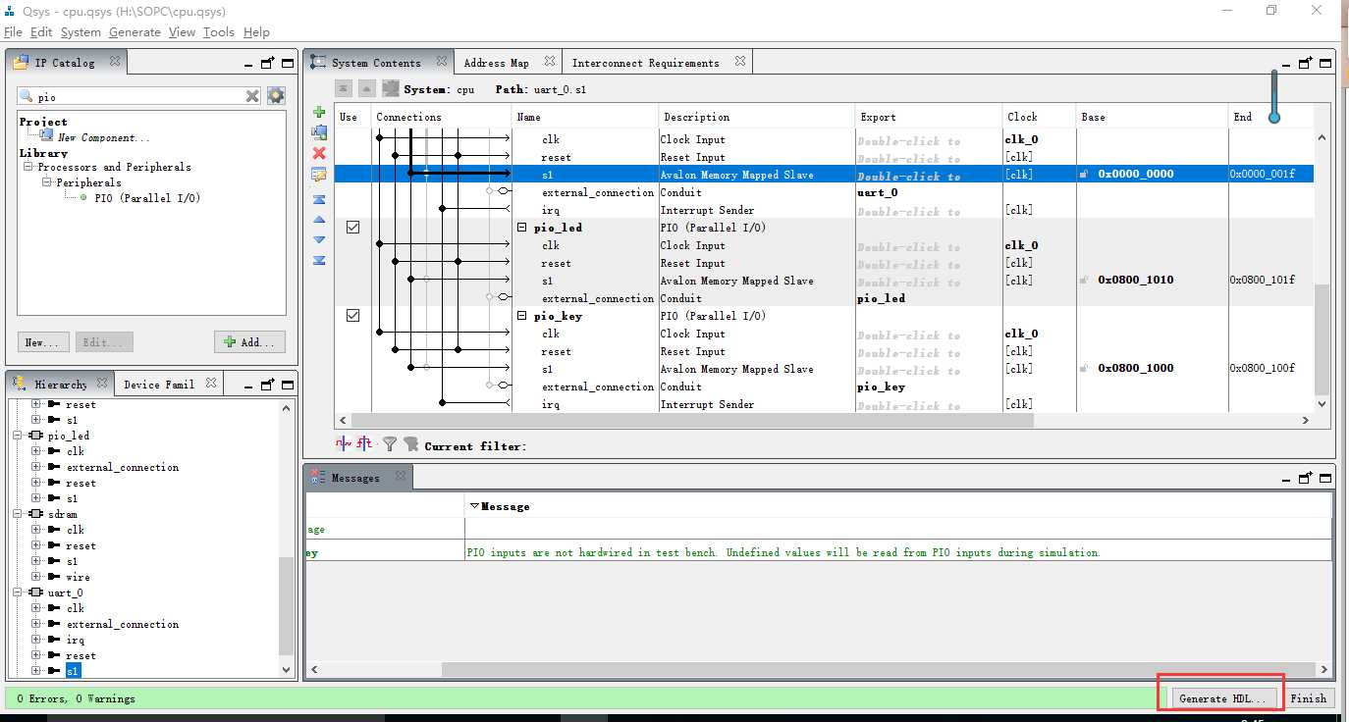This screenshot has height=722, width=1349.
Task: Detach the System Contents panel using the pop-out icon
Action: 1305,63
